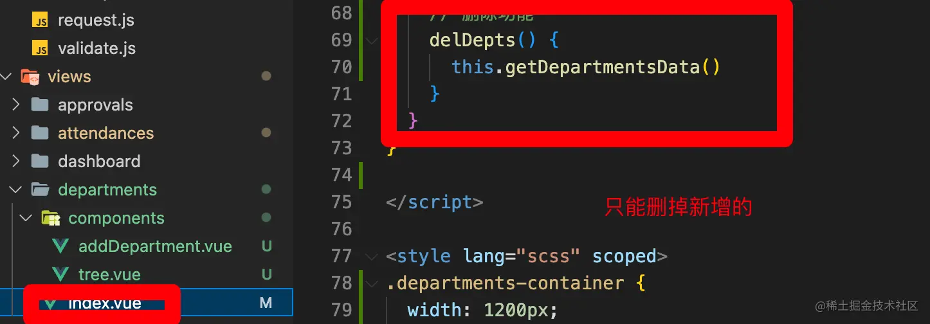Click the Vue icon beside addDepartment.vue
This screenshot has height=324, width=930.
[60, 246]
